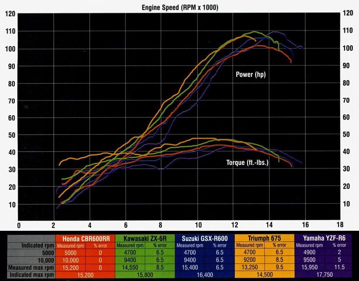Click the right y-axis label "100"
The width and height of the screenshot is (359, 281).
click(348, 48)
